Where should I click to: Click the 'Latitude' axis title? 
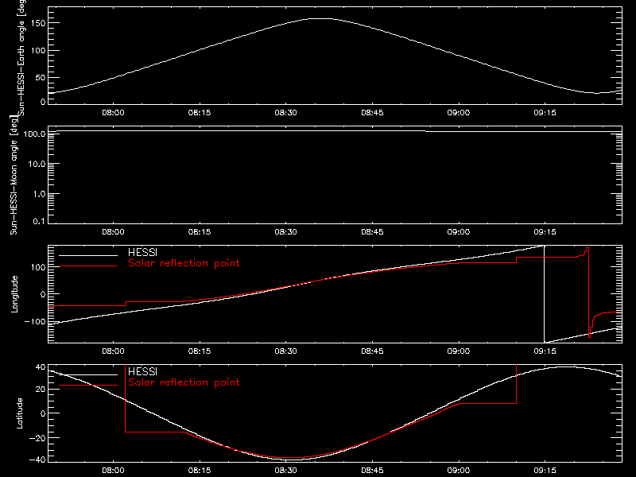pos(19,413)
